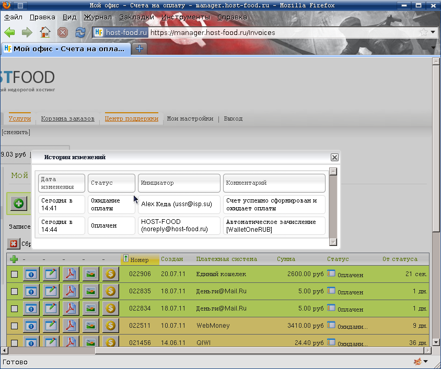Download PDF for invoice 022835
Image resolution: width=441 pixels, height=369 pixels.
point(71,291)
